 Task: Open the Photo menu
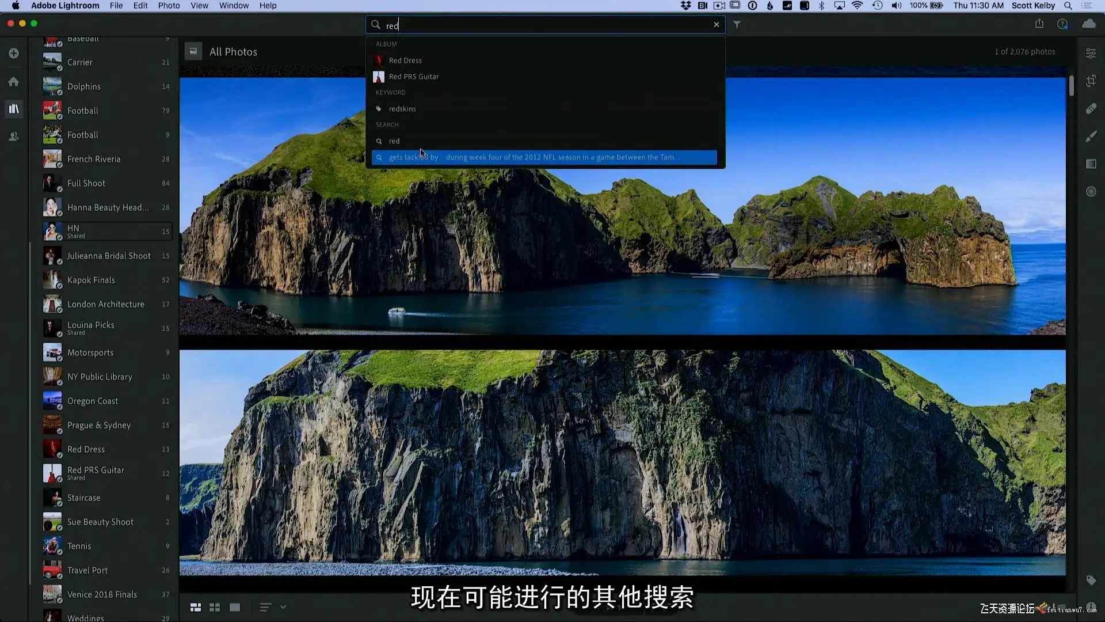click(x=169, y=5)
